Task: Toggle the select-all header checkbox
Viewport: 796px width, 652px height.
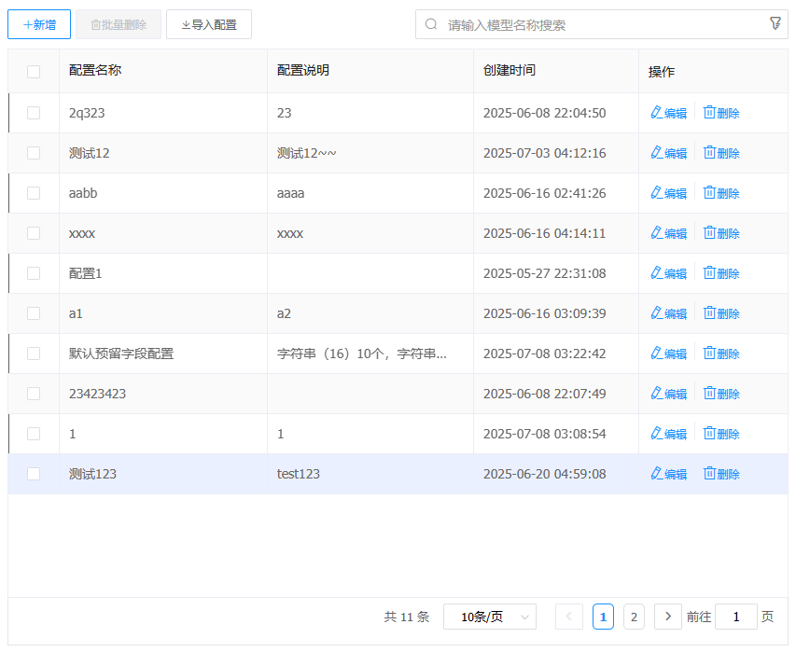Action: click(x=34, y=72)
